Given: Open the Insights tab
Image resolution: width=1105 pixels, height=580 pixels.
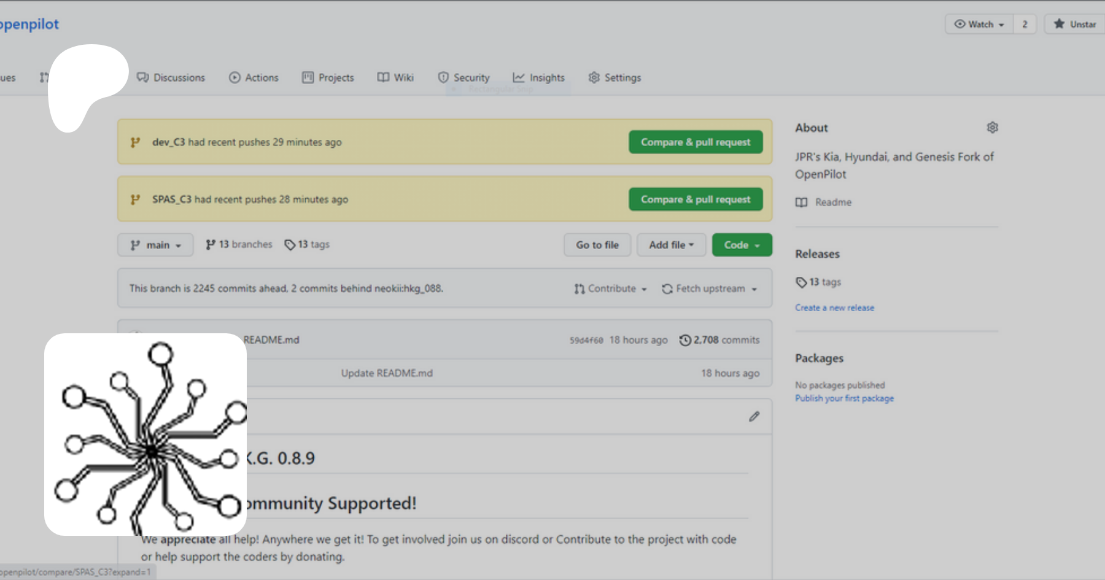Looking at the screenshot, I should 538,78.
